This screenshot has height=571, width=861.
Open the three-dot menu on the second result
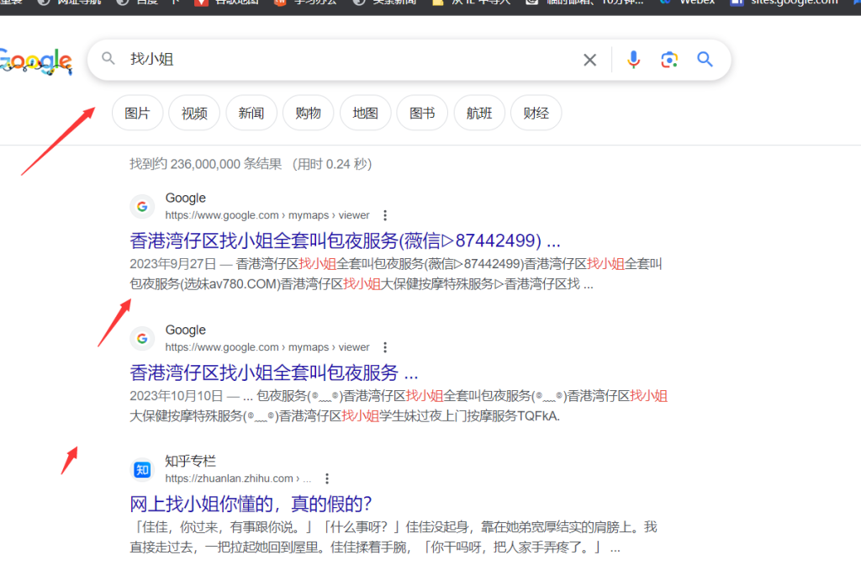[384, 347]
